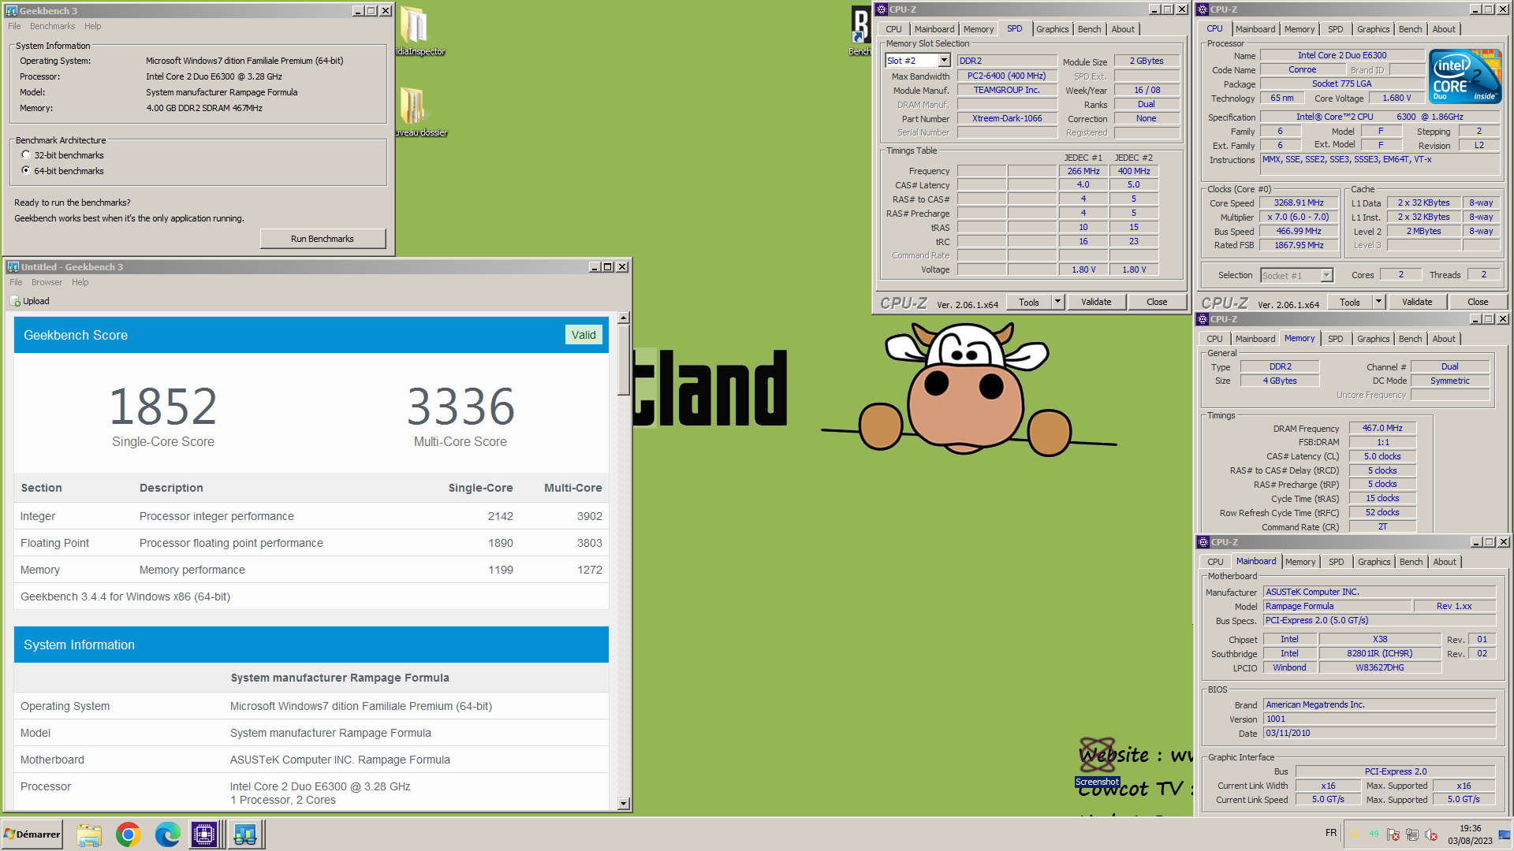The width and height of the screenshot is (1514, 851).
Task: Expand Tools dropdown arrow in SPD window
Action: tap(1057, 302)
